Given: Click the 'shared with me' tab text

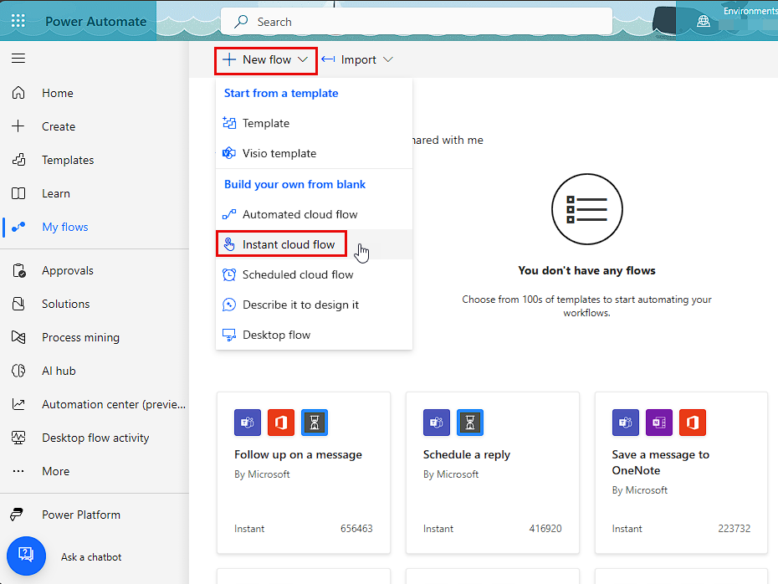Looking at the screenshot, I should (448, 140).
